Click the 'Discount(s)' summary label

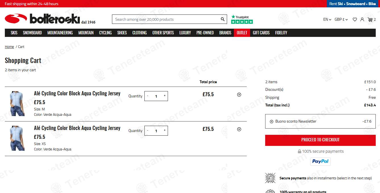pos(274,89)
